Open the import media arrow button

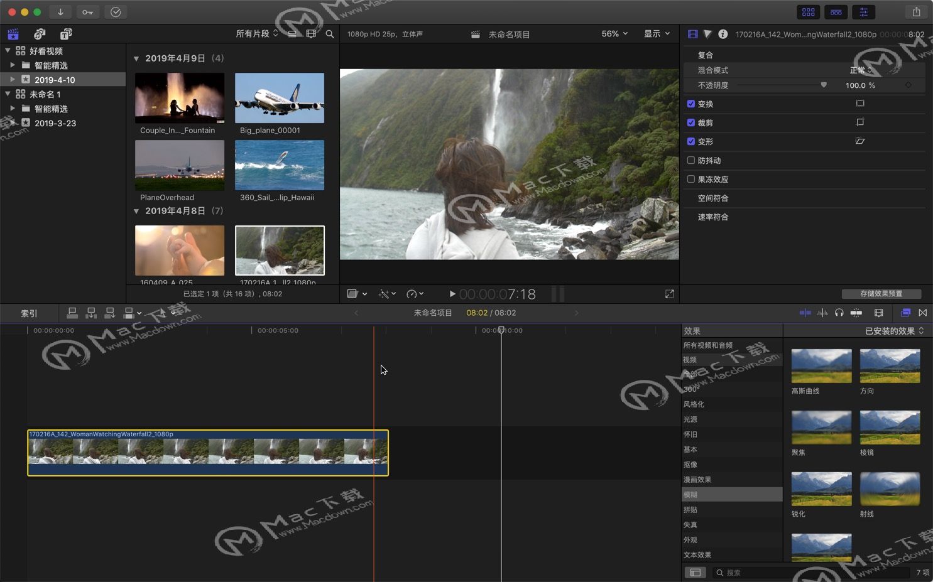[60, 12]
